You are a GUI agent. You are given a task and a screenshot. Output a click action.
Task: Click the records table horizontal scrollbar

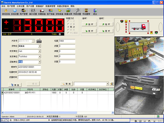[58, 113]
